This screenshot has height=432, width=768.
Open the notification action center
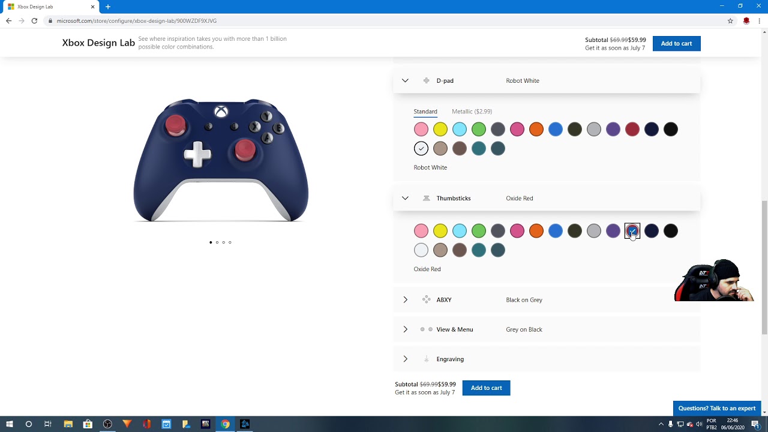[755, 424]
